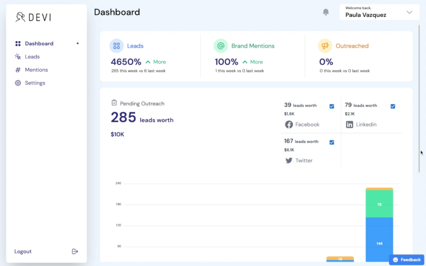Screen dimensions: 426x266
Task: Click the green up arrow under Leads
Action: 148,62
